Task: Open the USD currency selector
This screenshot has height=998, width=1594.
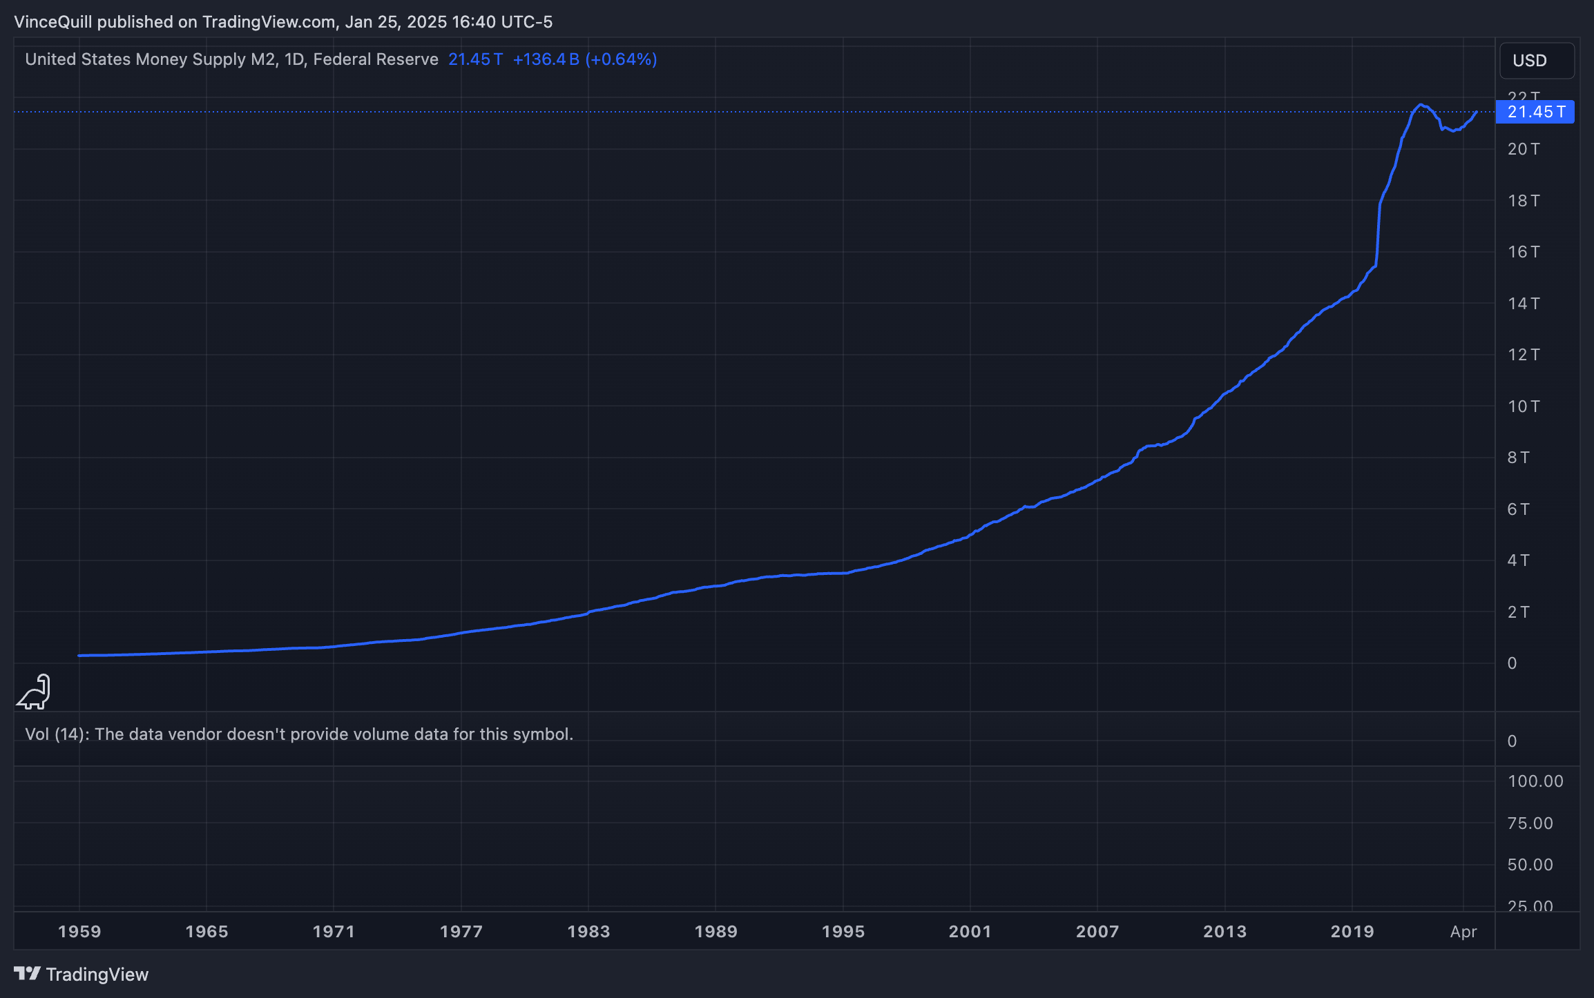Action: coord(1536,61)
